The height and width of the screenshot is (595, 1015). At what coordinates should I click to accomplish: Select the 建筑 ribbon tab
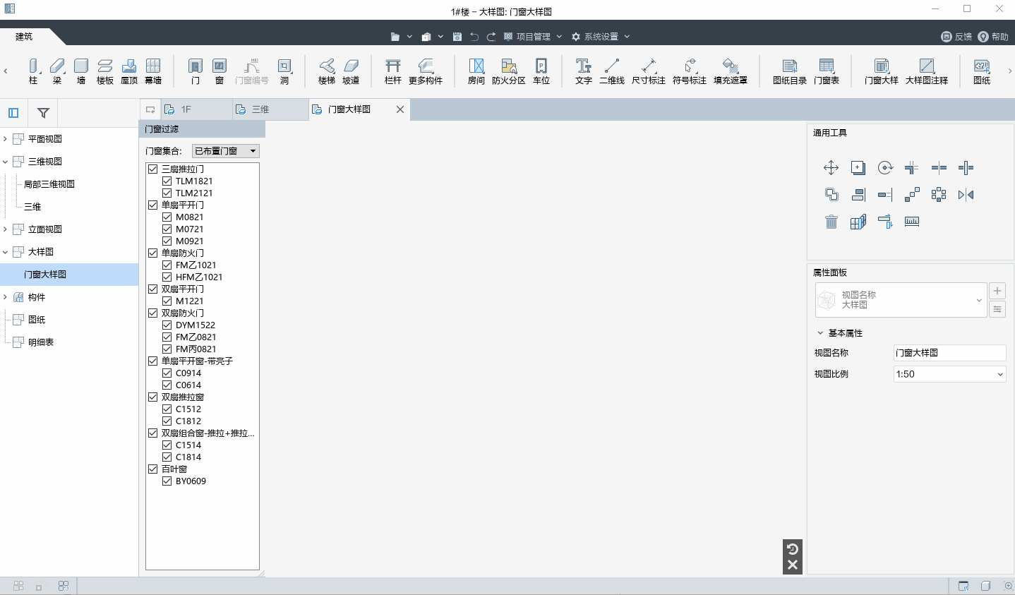coord(25,37)
